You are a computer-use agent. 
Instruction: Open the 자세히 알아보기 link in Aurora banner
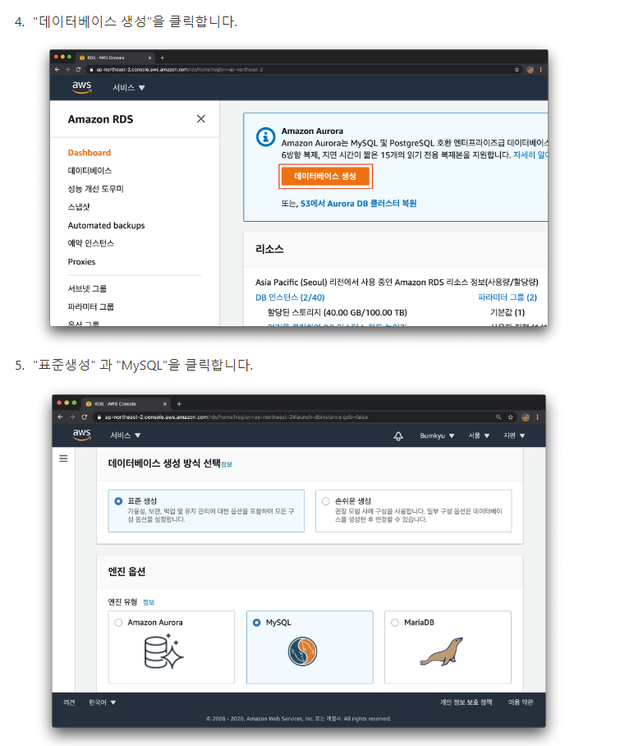[530, 155]
